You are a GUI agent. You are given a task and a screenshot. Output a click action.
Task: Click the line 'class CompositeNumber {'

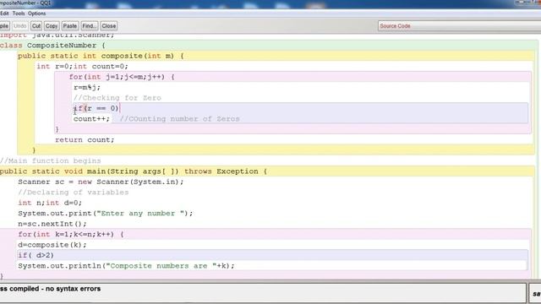52,46
